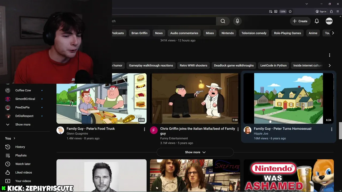The height and width of the screenshot is (192, 342).
Task: Expand the video shelf with Show more
Action: pos(195,152)
